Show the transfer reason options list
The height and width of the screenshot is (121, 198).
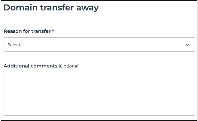pyautogui.click(x=99, y=45)
